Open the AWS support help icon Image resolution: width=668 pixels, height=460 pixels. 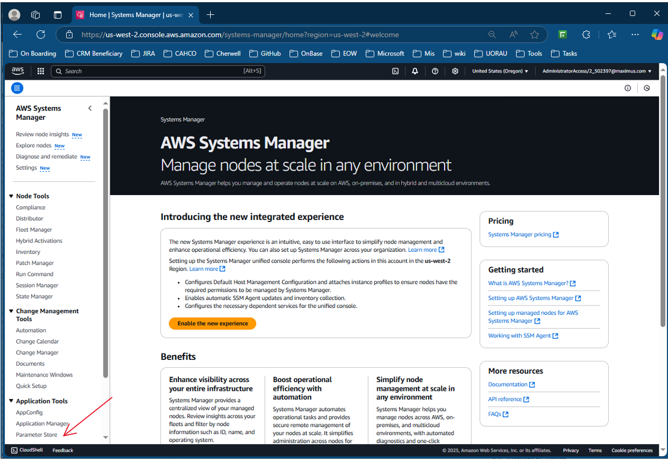click(x=435, y=71)
